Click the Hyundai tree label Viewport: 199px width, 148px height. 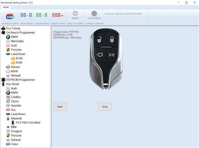(16, 105)
